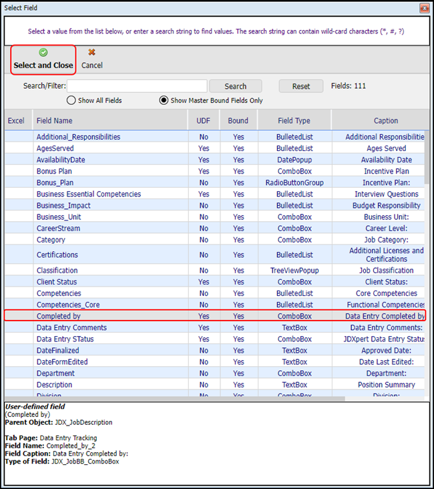Image resolution: width=434 pixels, height=489 pixels.
Task: Select the Data Entry STatus field
Action: click(214, 339)
